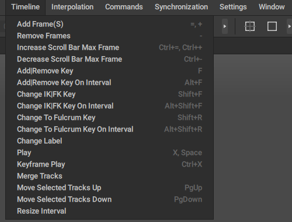Close the open Timeline menu
Viewport: 292px width, 222px height.
(26, 7)
